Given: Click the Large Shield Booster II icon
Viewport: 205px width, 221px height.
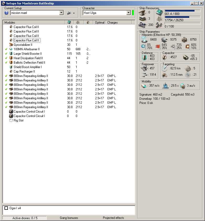Looking at the screenshot, I should 11,54.
